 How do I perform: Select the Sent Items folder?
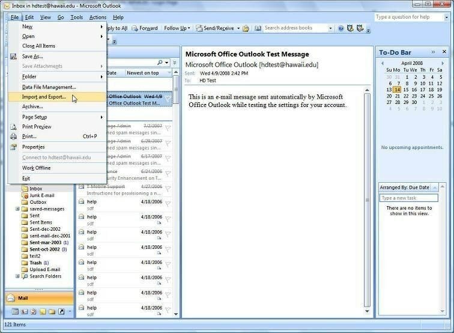pyautogui.click(x=41, y=222)
